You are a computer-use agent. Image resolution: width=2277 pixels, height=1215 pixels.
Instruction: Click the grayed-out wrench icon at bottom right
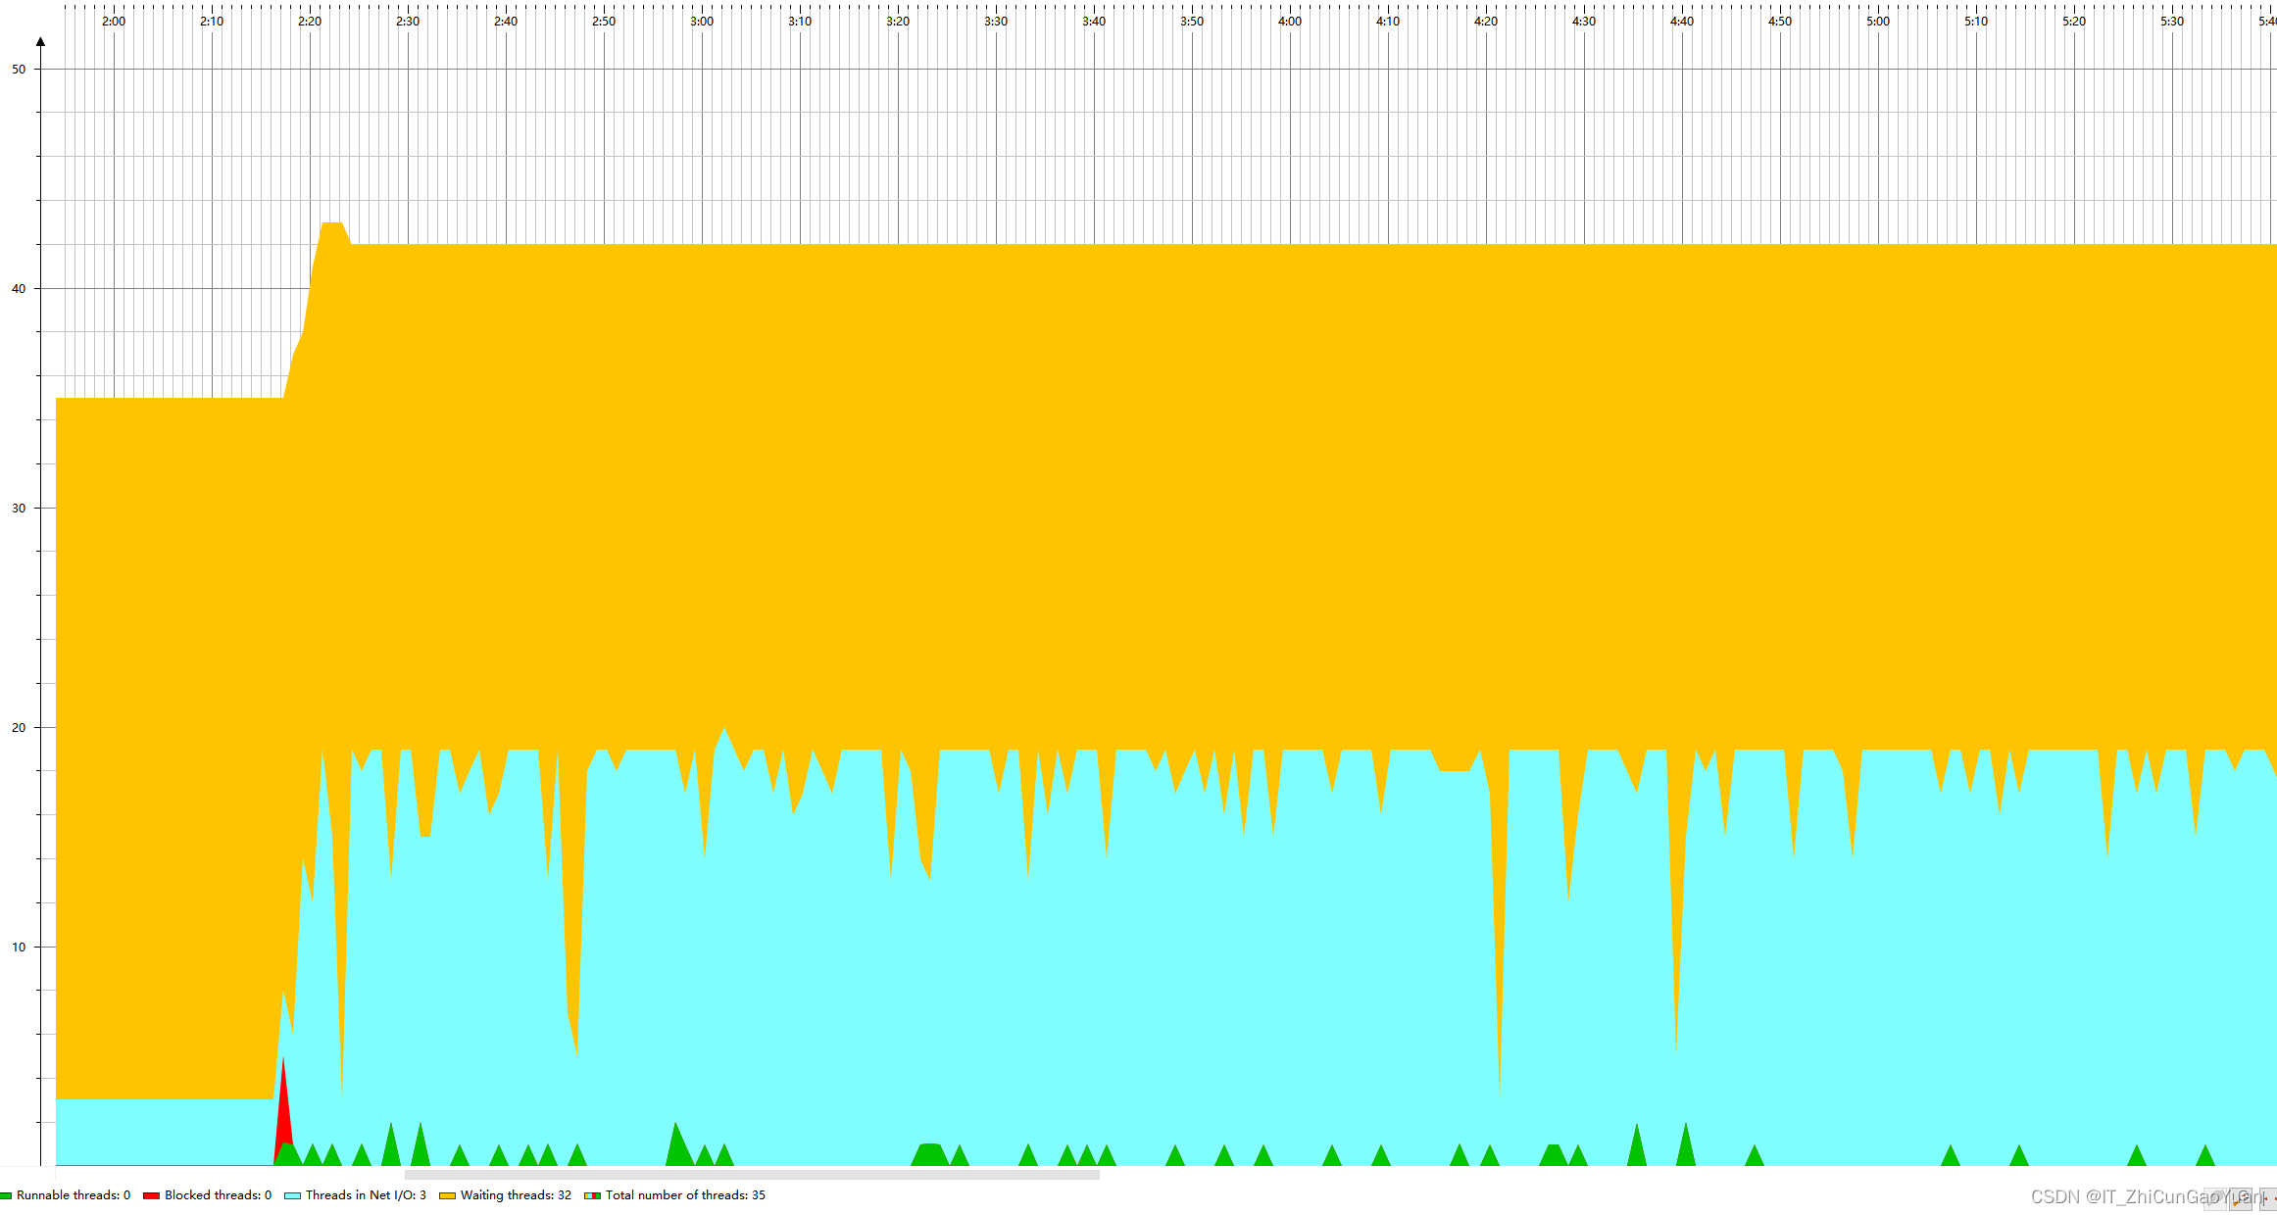coord(2215,1199)
